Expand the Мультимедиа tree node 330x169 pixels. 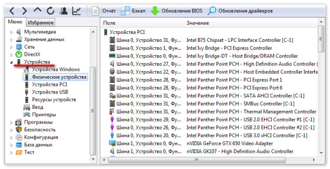pos(11,32)
